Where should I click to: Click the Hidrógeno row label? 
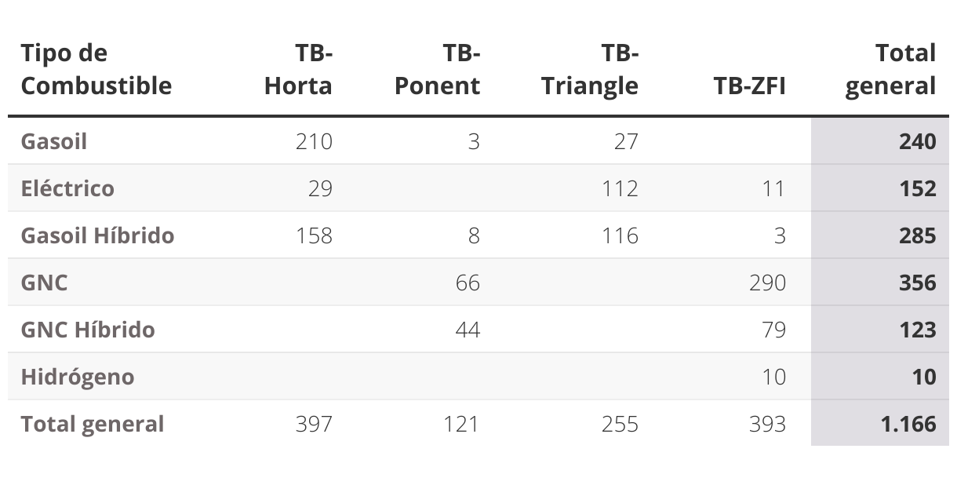pos(78,377)
